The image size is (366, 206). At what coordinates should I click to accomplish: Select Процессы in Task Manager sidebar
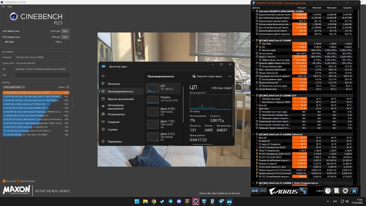tap(121, 84)
